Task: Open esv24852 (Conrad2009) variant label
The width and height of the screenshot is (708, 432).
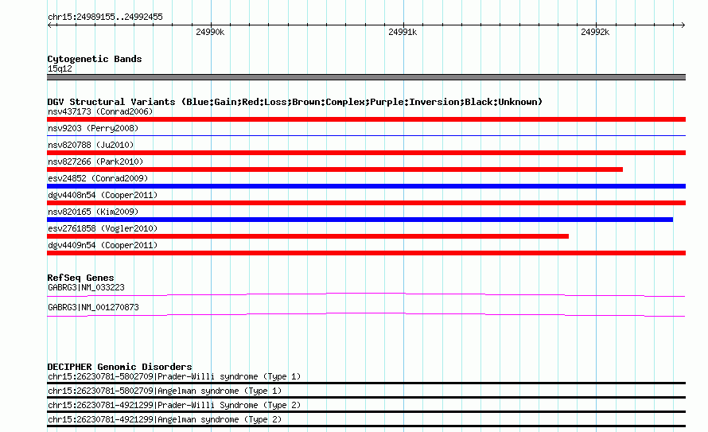Action: pyautogui.click(x=98, y=178)
